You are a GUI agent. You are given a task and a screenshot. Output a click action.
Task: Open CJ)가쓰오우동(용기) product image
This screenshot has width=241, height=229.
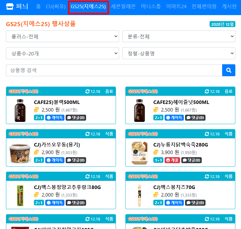coord(20,153)
